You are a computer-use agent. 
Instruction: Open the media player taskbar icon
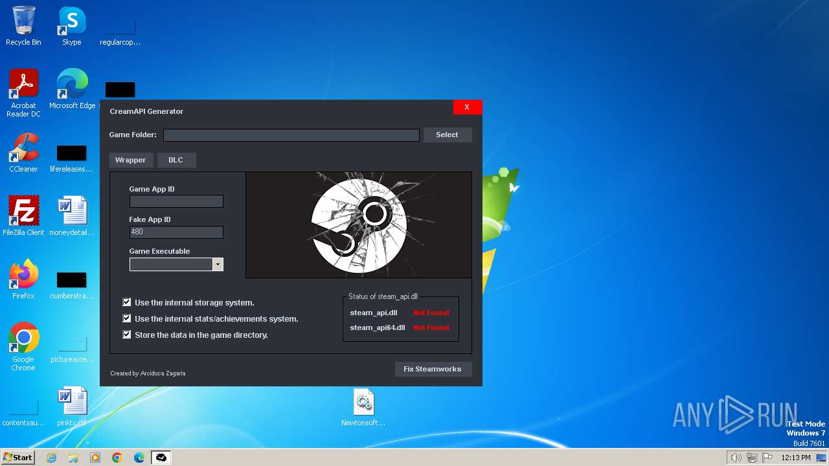[95, 458]
